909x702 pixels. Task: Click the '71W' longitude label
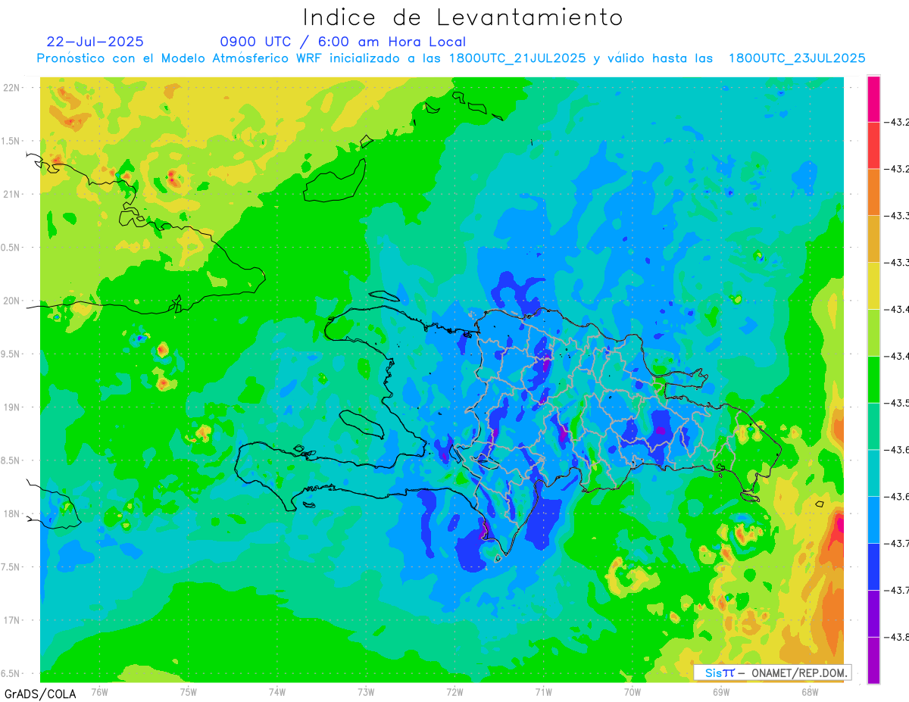(543, 691)
